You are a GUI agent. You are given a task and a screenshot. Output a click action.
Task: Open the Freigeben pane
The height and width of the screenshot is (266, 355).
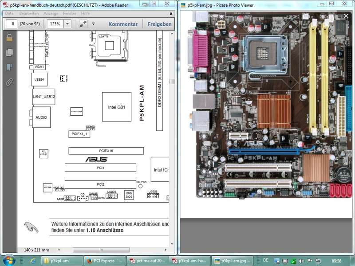coord(159,24)
